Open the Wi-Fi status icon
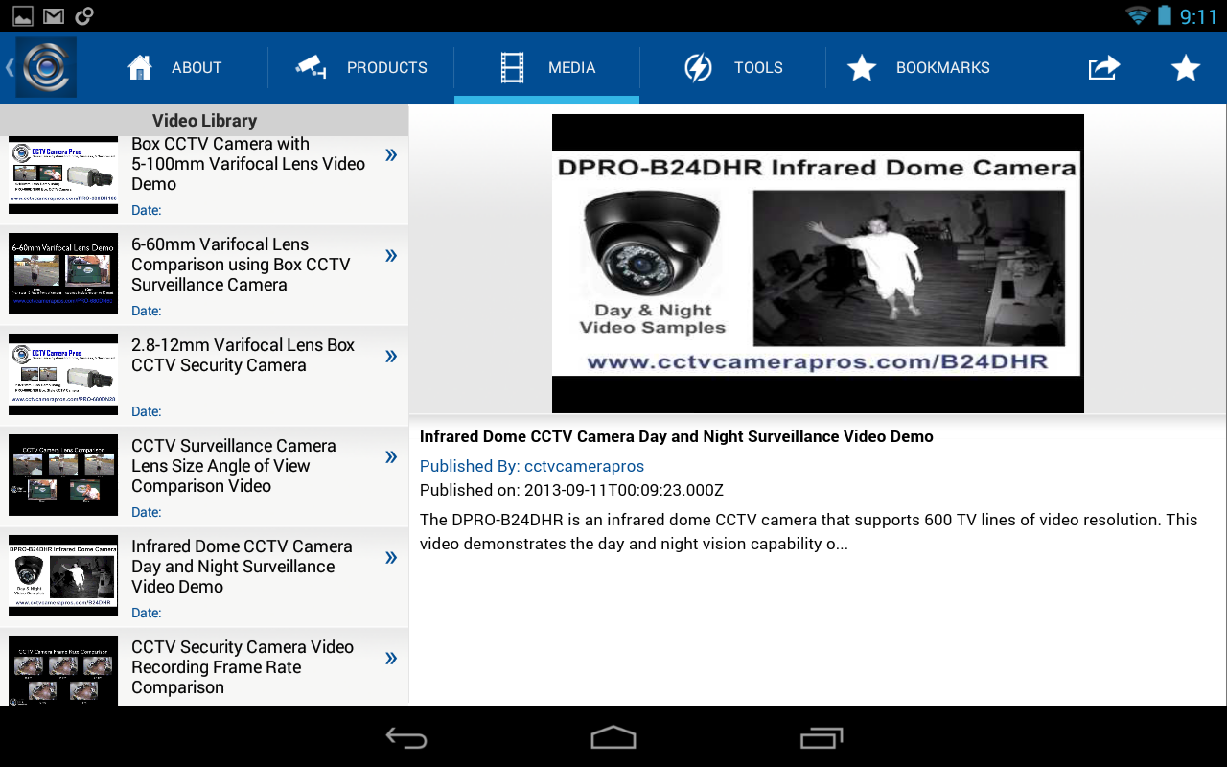Screen dimensions: 1227x767 (1137, 15)
